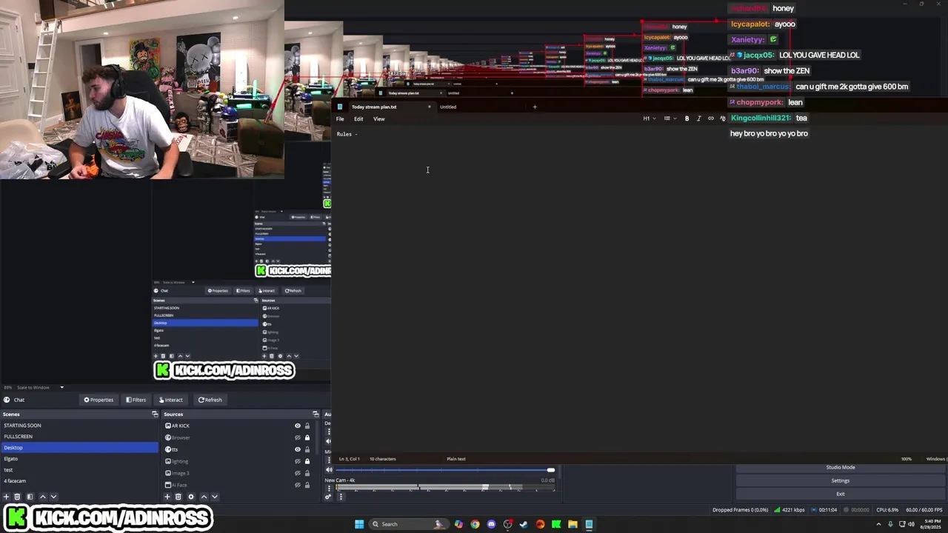
Task: Open Kick app from the taskbar
Action: 556,524
